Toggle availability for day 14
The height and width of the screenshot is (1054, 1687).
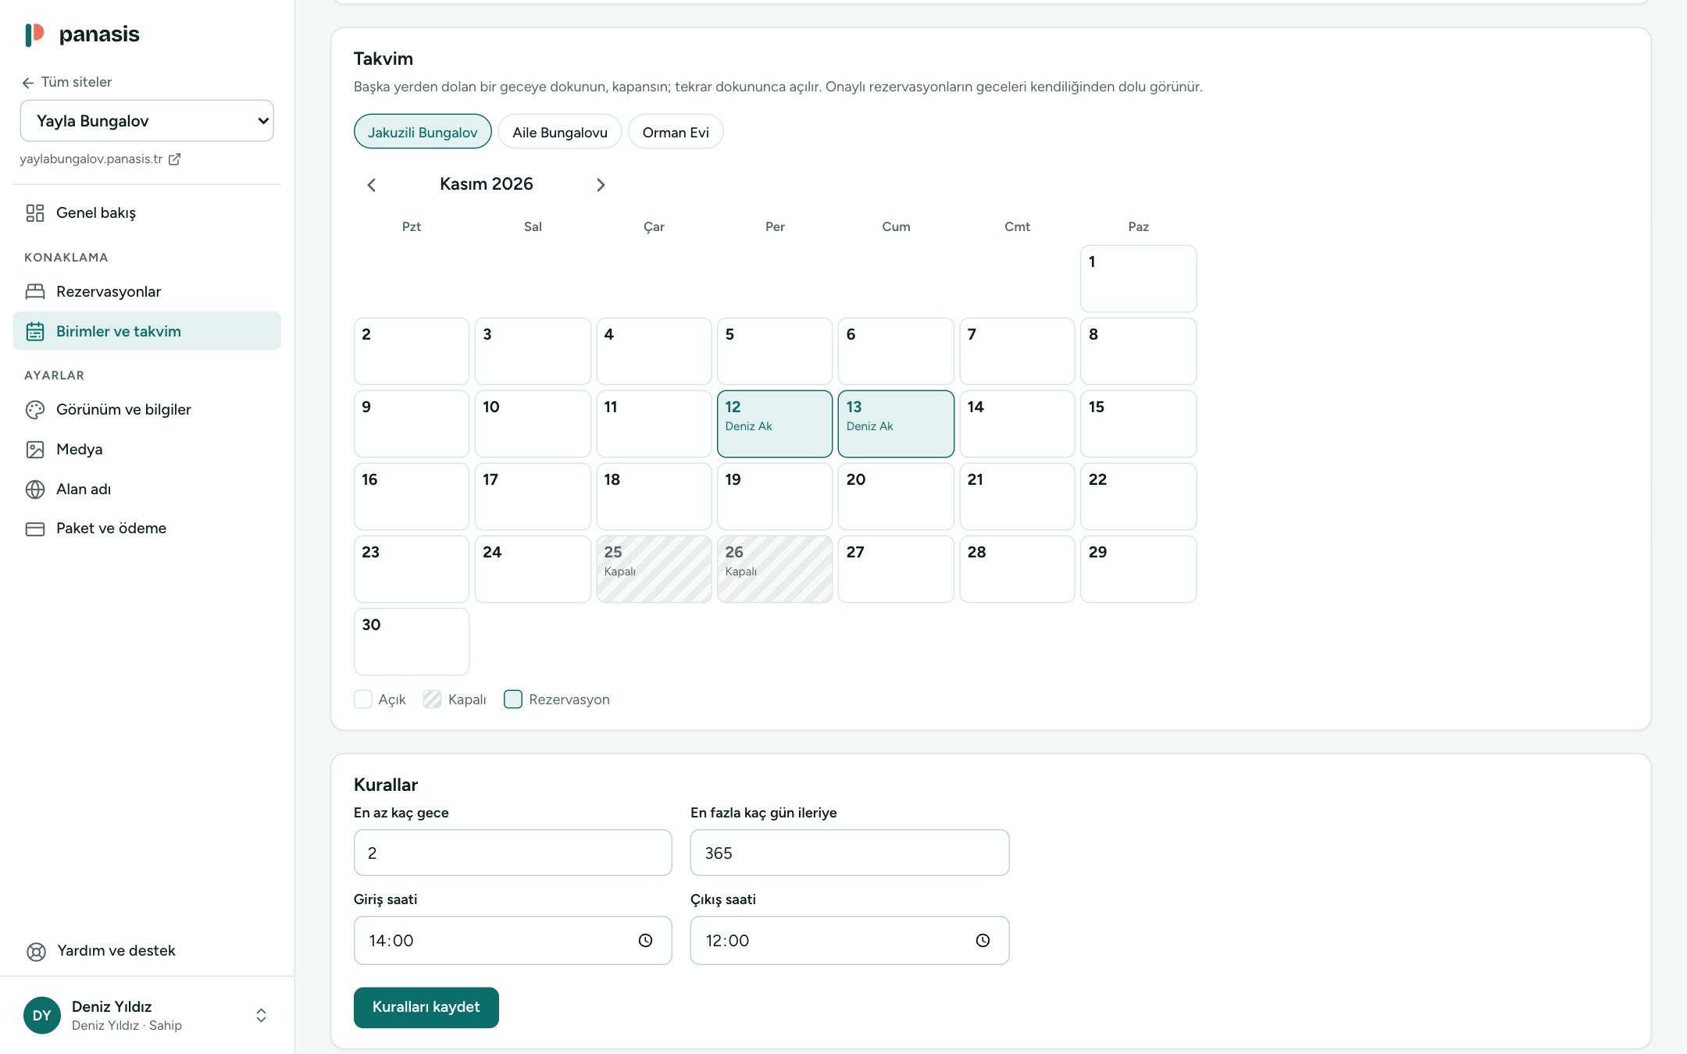1017,424
